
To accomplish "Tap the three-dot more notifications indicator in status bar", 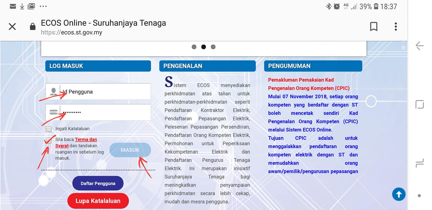I will [x=43, y=6].
